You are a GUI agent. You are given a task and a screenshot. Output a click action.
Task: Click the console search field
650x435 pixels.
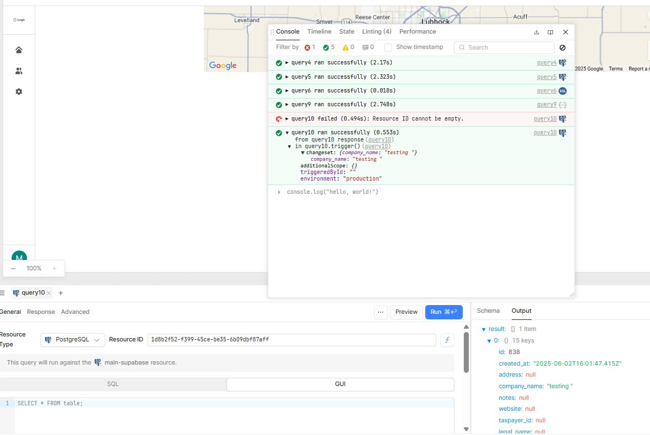(x=503, y=47)
